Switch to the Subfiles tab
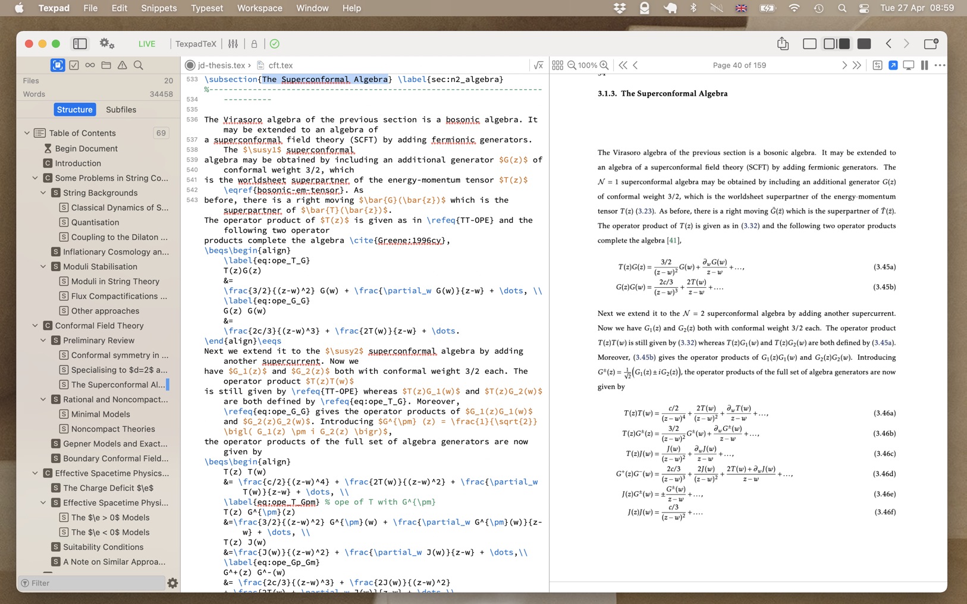Image resolution: width=967 pixels, height=604 pixels. pos(121,109)
